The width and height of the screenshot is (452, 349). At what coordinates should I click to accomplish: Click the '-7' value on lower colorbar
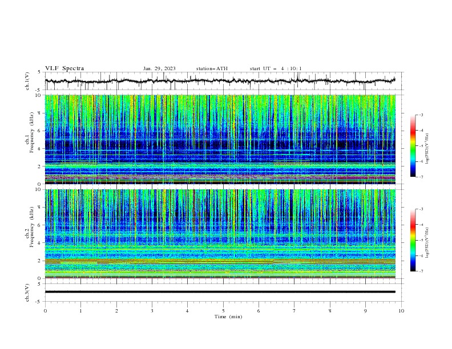(x=421, y=271)
